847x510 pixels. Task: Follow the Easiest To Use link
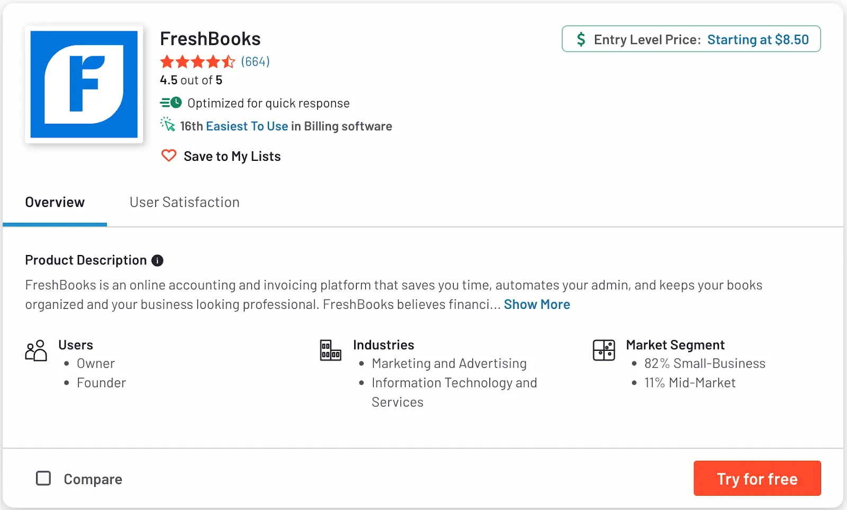[247, 126]
